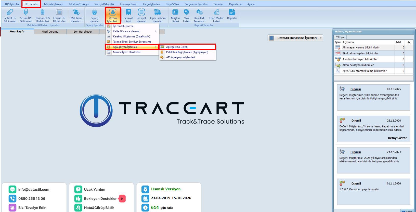Choose Palet Koli Bağ İşlemleri (Agregasyon)
This screenshot has height=212, width=416.
coord(187,52)
